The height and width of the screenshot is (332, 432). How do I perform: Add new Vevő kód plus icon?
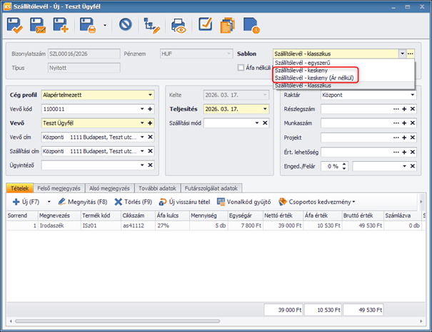pos(150,109)
